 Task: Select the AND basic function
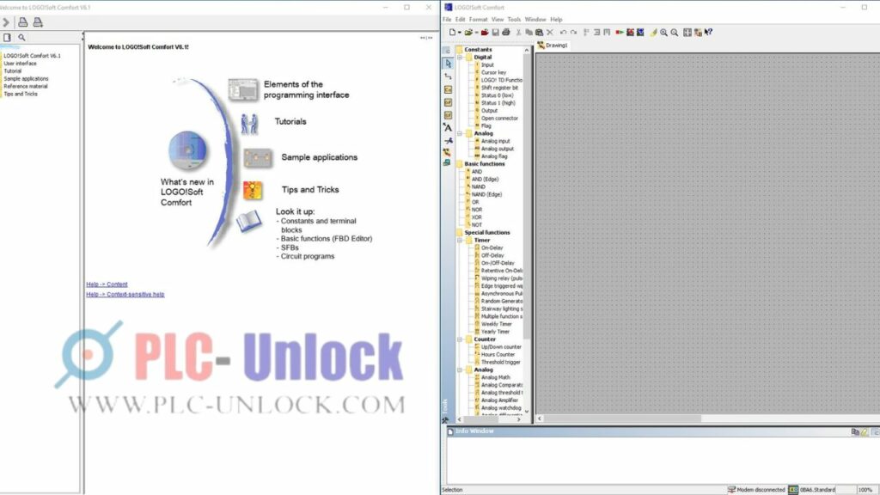coord(476,172)
